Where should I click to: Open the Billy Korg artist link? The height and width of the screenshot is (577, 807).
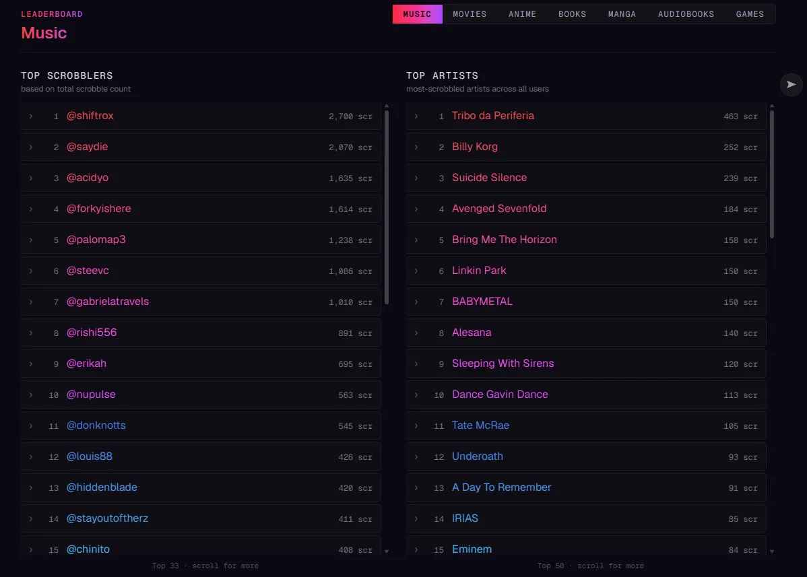(x=475, y=147)
